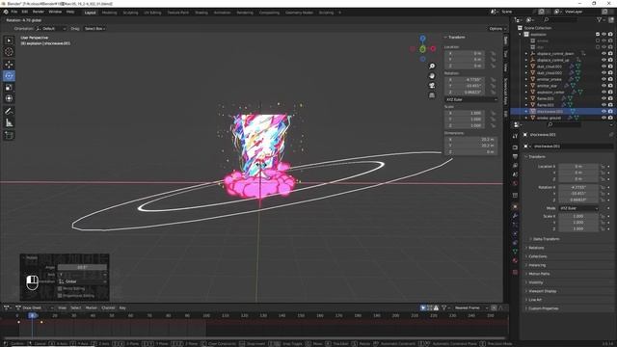Open the World properties tab icon
Image resolution: width=617 pixels, height=347 pixels.
[x=515, y=183]
